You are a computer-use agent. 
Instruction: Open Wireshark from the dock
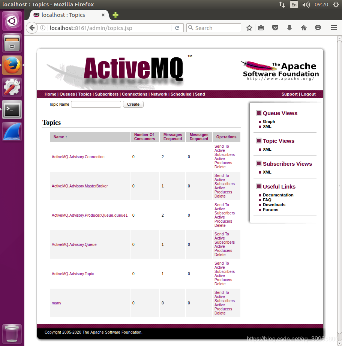tap(12, 132)
